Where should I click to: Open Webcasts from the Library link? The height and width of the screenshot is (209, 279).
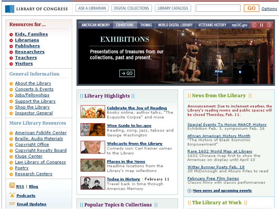click(x=135, y=144)
